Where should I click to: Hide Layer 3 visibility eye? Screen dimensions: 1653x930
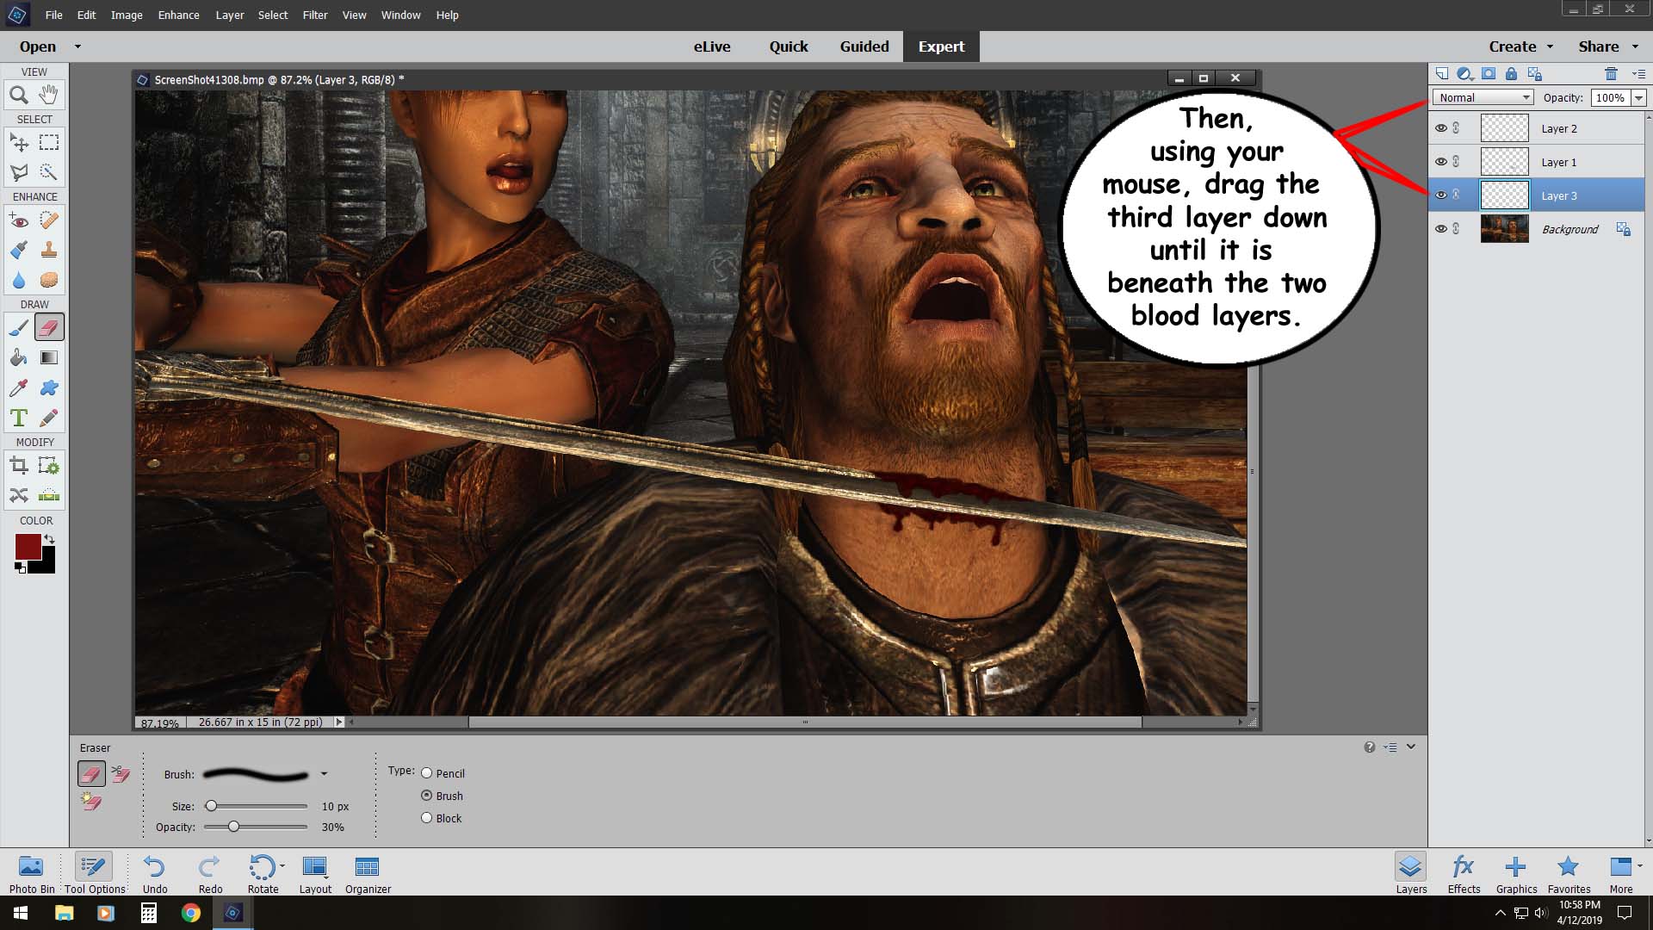click(x=1441, y=195)
